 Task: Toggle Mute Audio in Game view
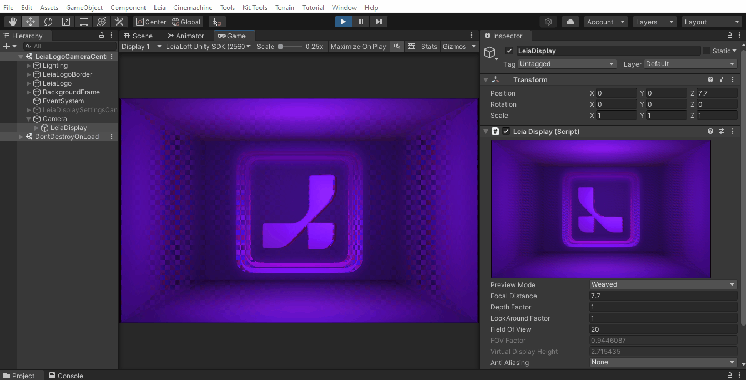coord(397,47)
